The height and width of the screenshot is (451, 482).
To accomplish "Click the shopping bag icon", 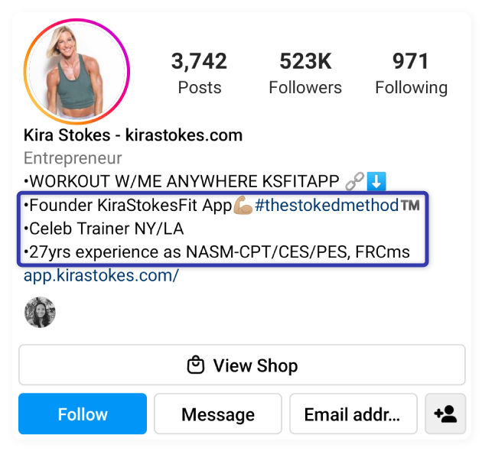I will coord(196,365).
